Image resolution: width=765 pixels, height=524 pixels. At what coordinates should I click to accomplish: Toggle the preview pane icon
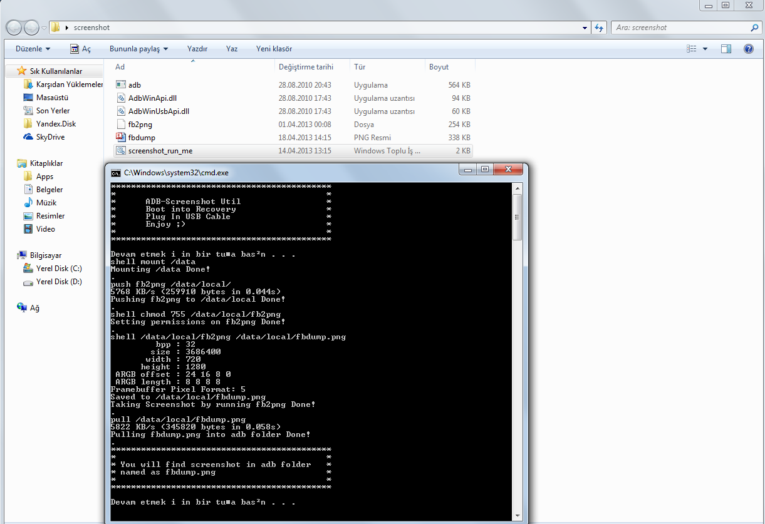pyautogui.click(x=726, y=49)
